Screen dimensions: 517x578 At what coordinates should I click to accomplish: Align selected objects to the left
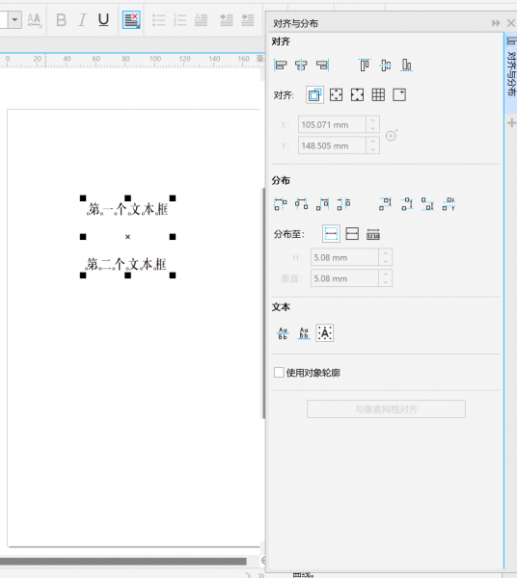pos(281,66)
